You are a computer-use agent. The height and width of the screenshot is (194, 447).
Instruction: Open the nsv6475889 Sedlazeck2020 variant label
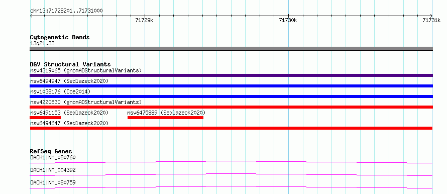point(166,113)
